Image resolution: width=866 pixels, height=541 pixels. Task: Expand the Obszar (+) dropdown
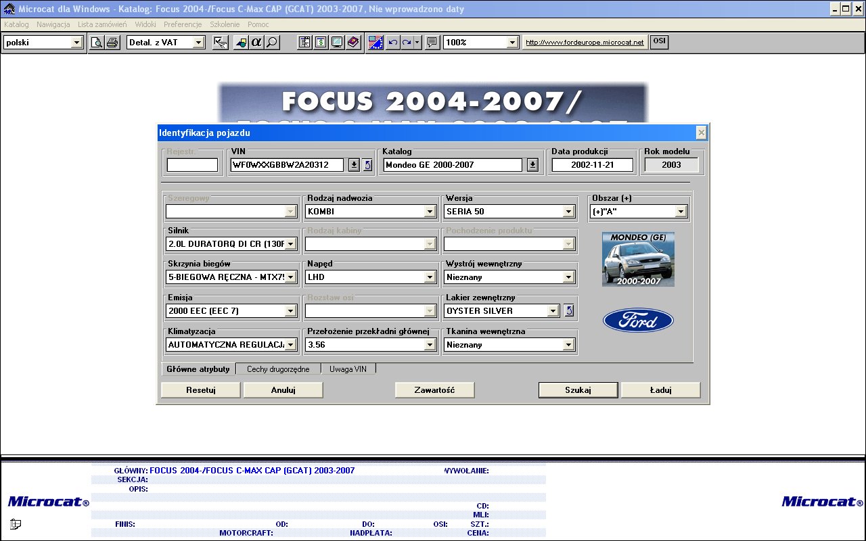[x=681, y=212]
